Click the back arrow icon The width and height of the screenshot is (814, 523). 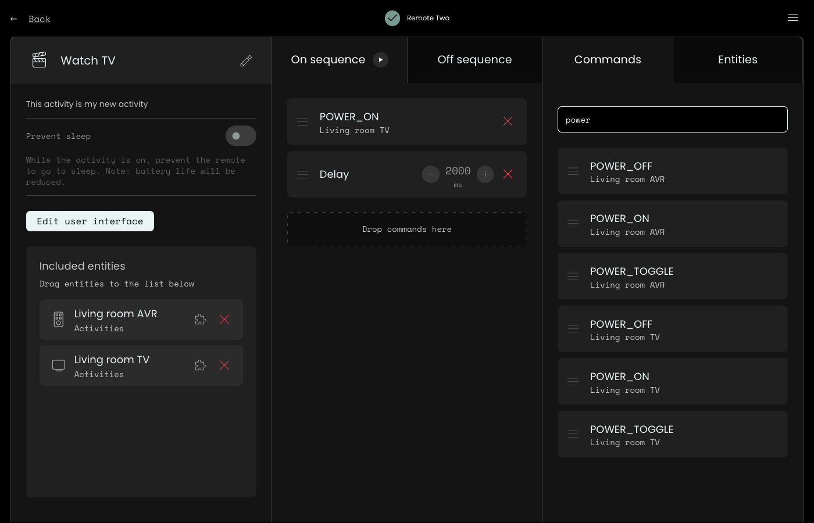pos(13,19)
